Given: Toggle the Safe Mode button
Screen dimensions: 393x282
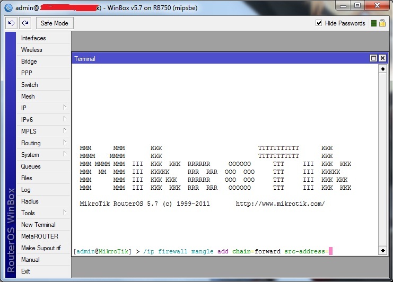Looking at the screenshot, I should coord(55,23).
